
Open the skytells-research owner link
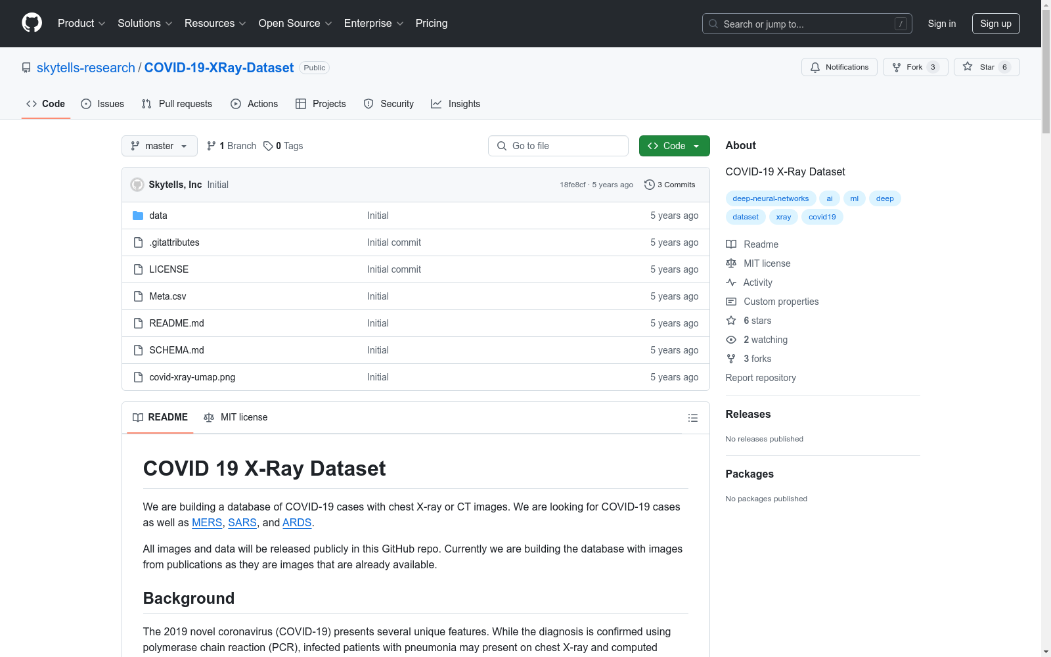(86, 68)
